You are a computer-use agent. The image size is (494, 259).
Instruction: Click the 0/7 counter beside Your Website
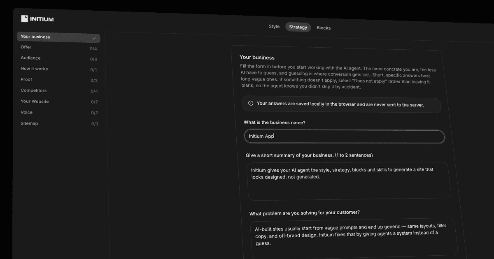click(x=94, y=102)
